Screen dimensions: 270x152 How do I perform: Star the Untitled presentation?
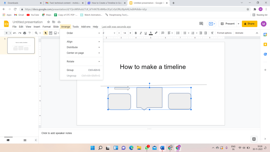[49, 22]
